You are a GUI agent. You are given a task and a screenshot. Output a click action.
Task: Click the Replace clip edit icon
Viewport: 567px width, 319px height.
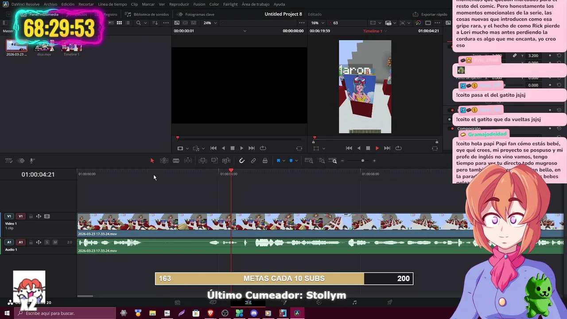pyautogui.click(x=226, y=161)
